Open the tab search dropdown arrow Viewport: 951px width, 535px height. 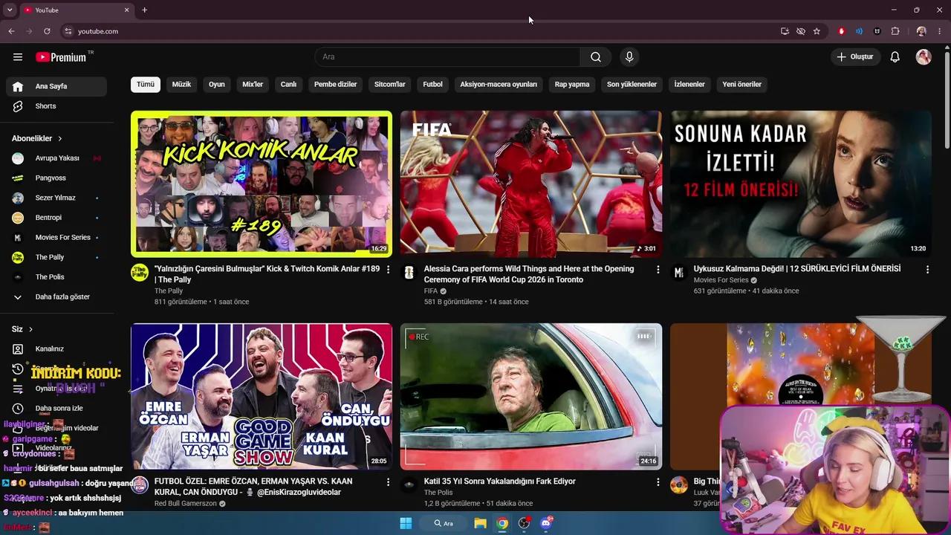pyautogui.click(x=10, y=10)
